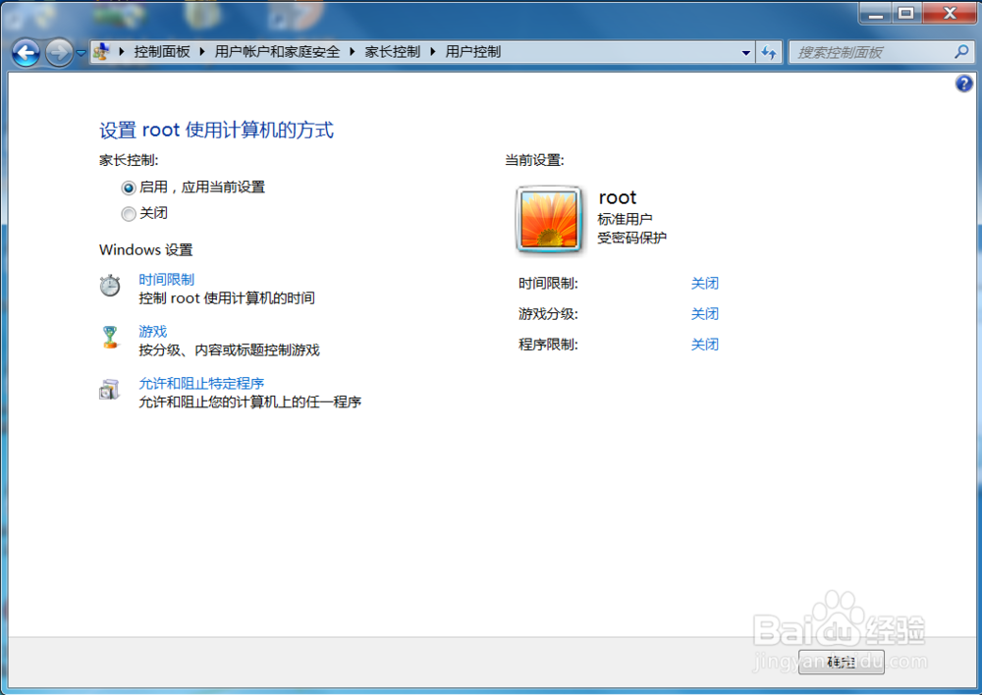The image size is (982, 695).
Task: Open 允许和阻止特定程序 link
Action: click(201, 383)
